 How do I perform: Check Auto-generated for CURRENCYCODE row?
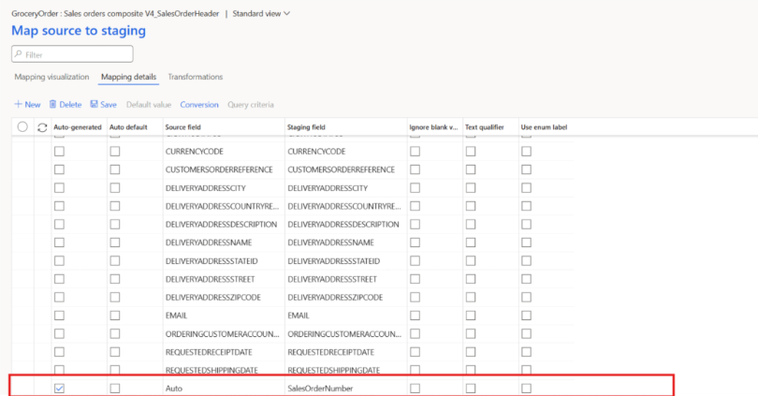[x=59, y=152]
